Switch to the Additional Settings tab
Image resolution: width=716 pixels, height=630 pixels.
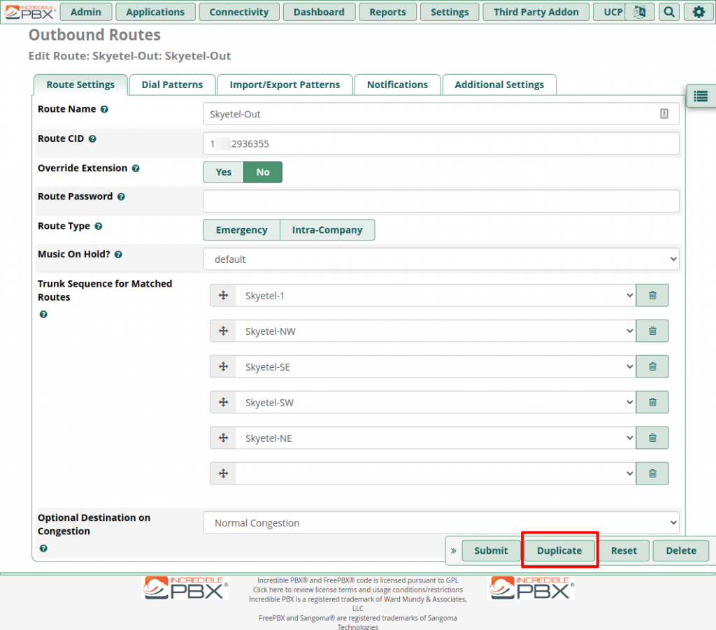pyautogui.click(x=499, y=85)
